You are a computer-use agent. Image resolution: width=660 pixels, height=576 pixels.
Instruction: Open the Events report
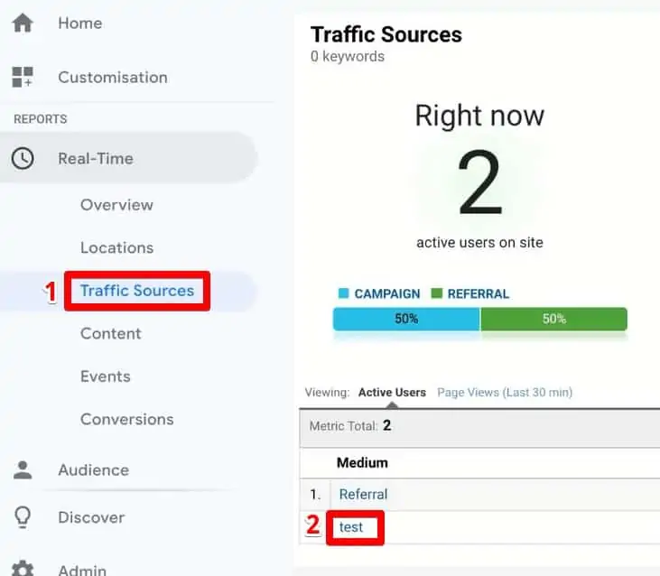(x=106, y=376)
